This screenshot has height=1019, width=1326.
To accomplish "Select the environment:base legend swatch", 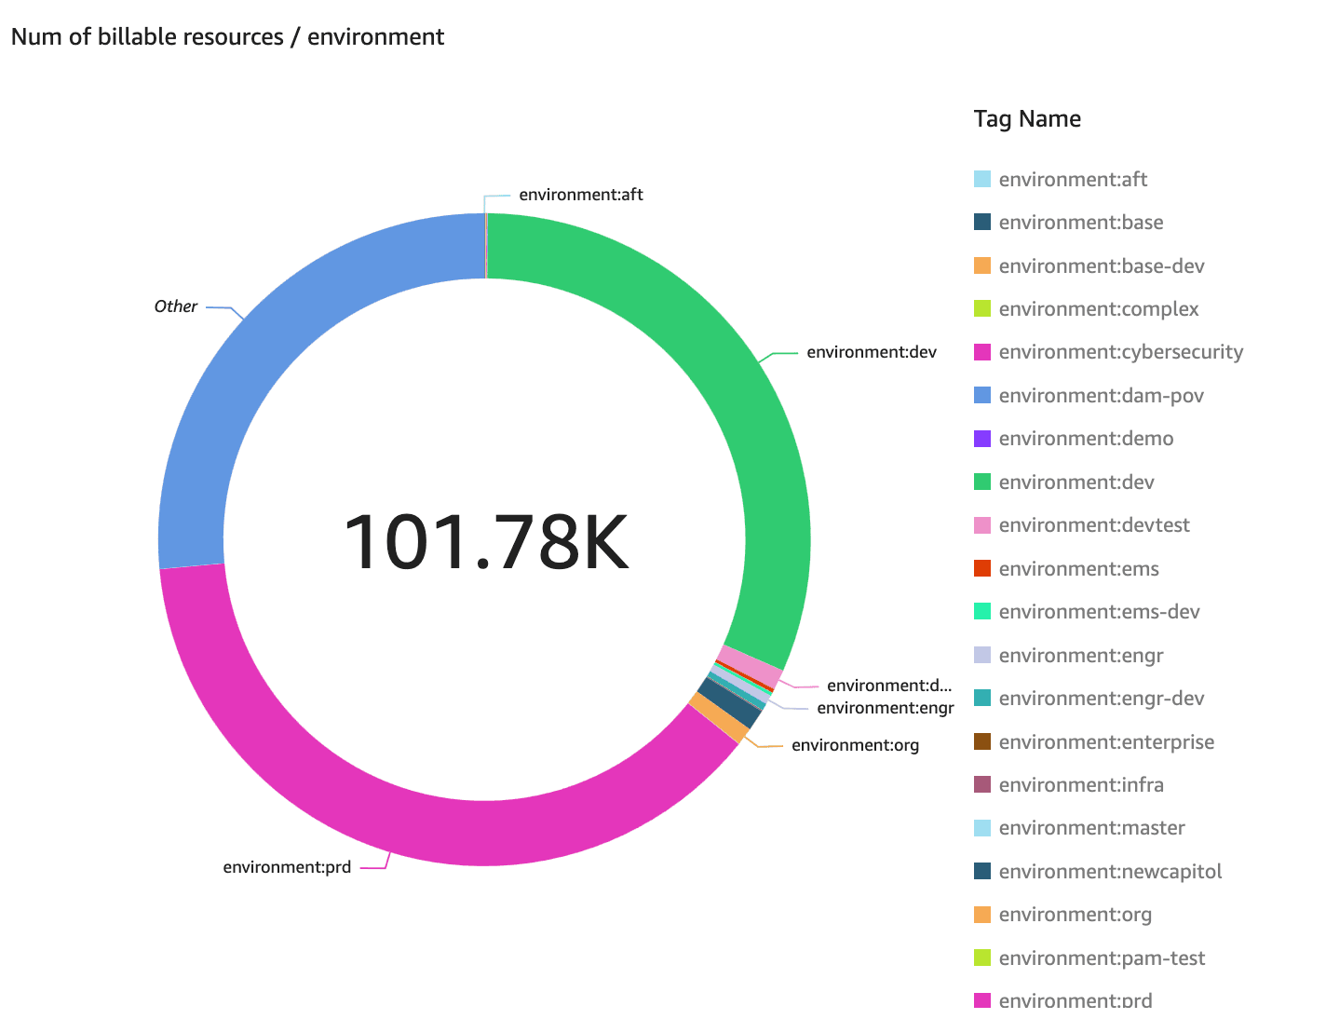I will pos(980,222).
